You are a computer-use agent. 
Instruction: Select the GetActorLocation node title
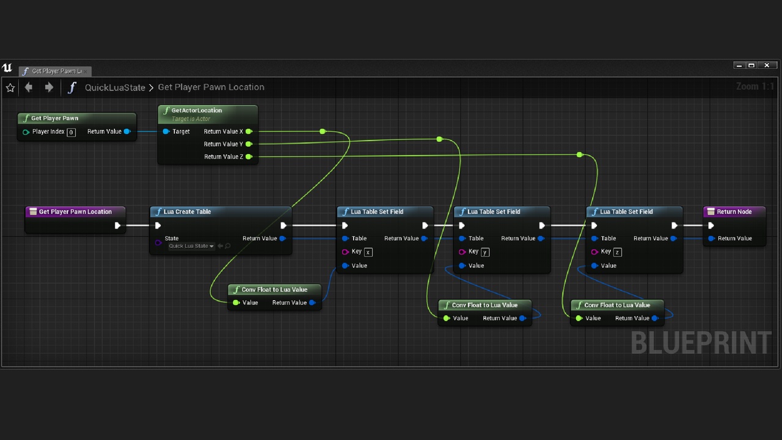[197, 111]
